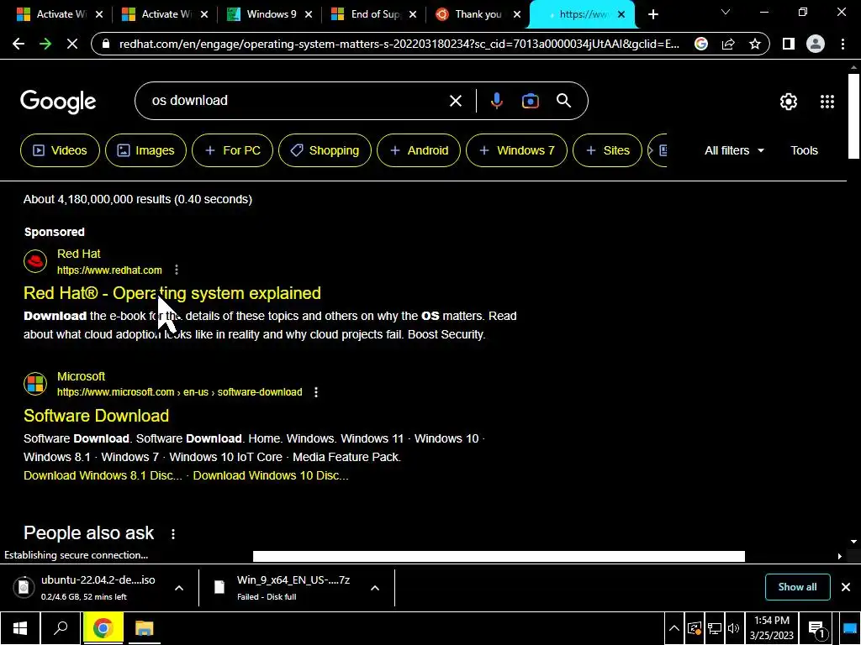Click the Red Hat favicon
Image resolution: width=861 pixels, height=645 pixels.
[x=35, y=261]
